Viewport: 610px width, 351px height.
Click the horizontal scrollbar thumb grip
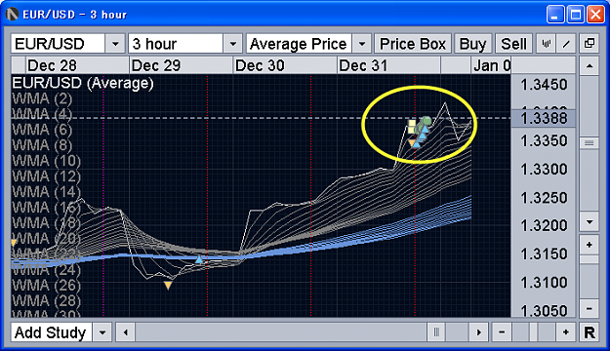(436, 332)
